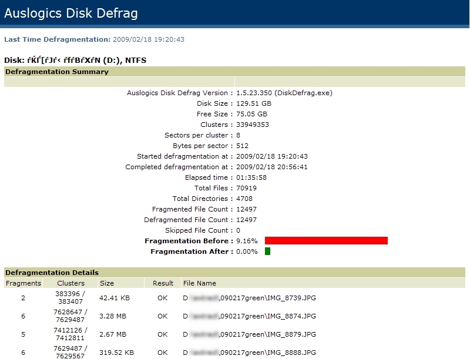
Task: Select clusters cell '7629487 / 7629567'
Action: [x=70, y=352]
